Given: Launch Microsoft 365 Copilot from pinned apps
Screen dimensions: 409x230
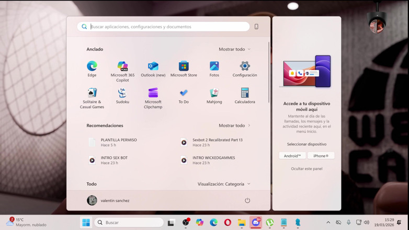Looking at the screenshot, I should [122, 72].
